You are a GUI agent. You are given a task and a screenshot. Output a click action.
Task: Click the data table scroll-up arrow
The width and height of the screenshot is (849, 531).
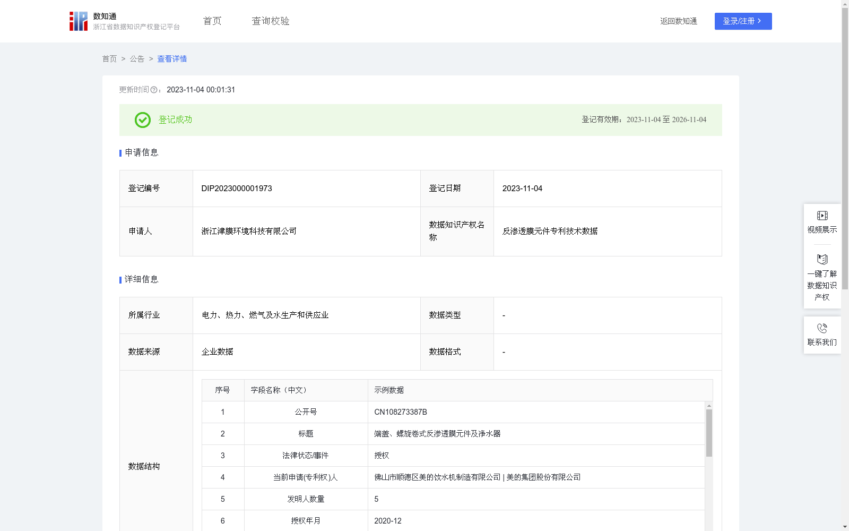(709, 405)
